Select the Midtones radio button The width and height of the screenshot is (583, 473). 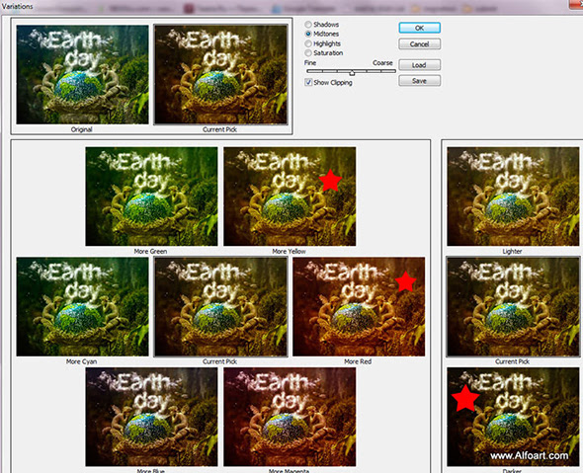[x=308, y=34]
